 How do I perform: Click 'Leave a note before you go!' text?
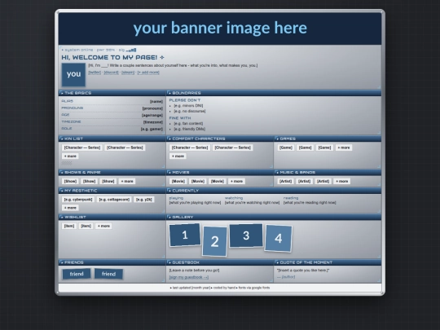tap(194, 271)
